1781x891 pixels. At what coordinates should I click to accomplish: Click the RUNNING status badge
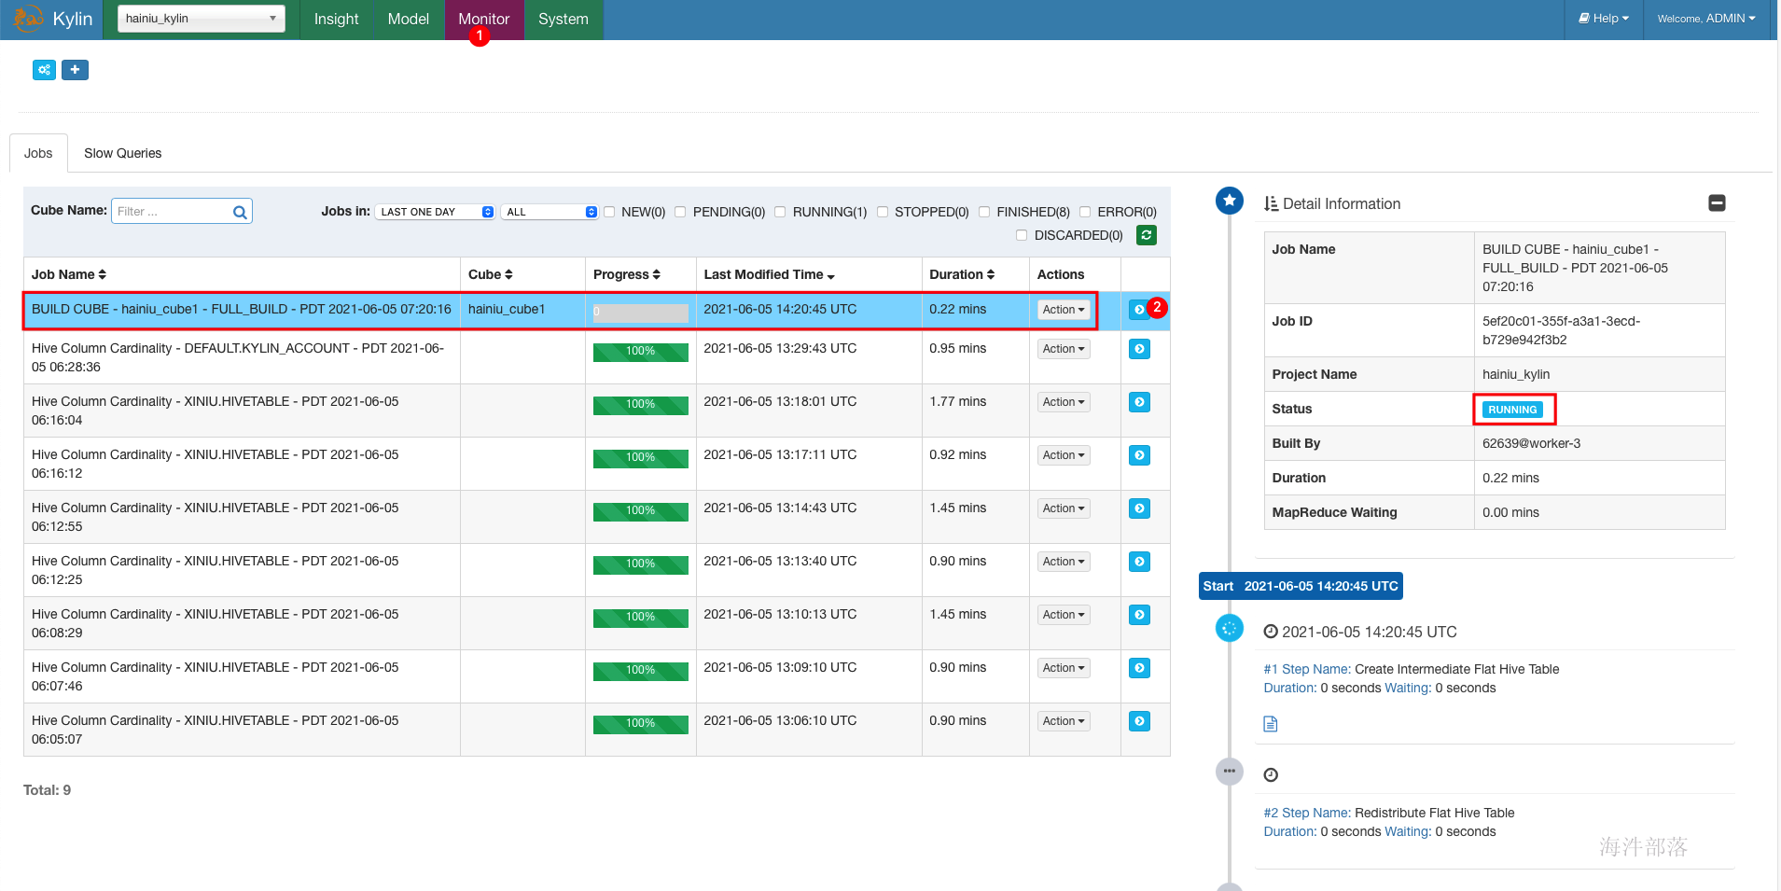1512,410
